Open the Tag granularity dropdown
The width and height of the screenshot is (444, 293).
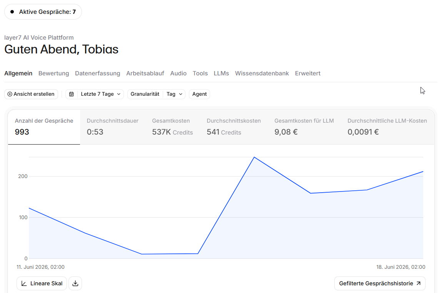174,94
